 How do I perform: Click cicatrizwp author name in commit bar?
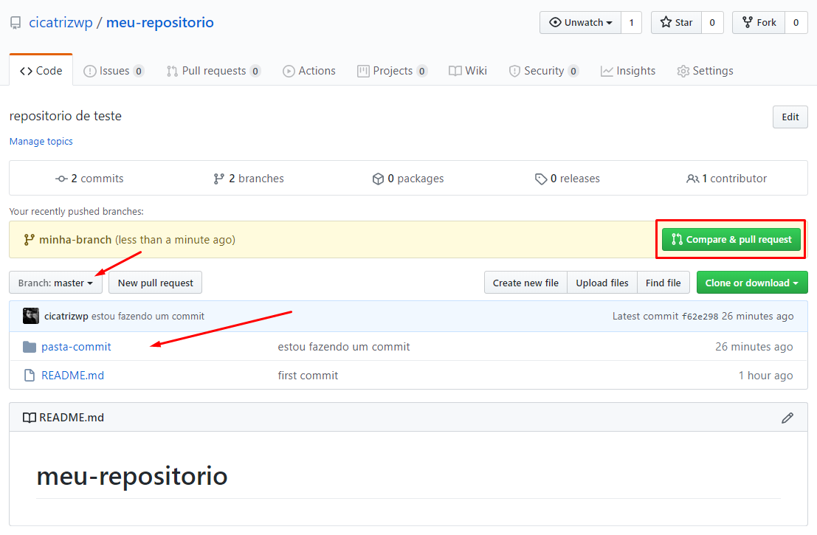[x=66, y=317]
